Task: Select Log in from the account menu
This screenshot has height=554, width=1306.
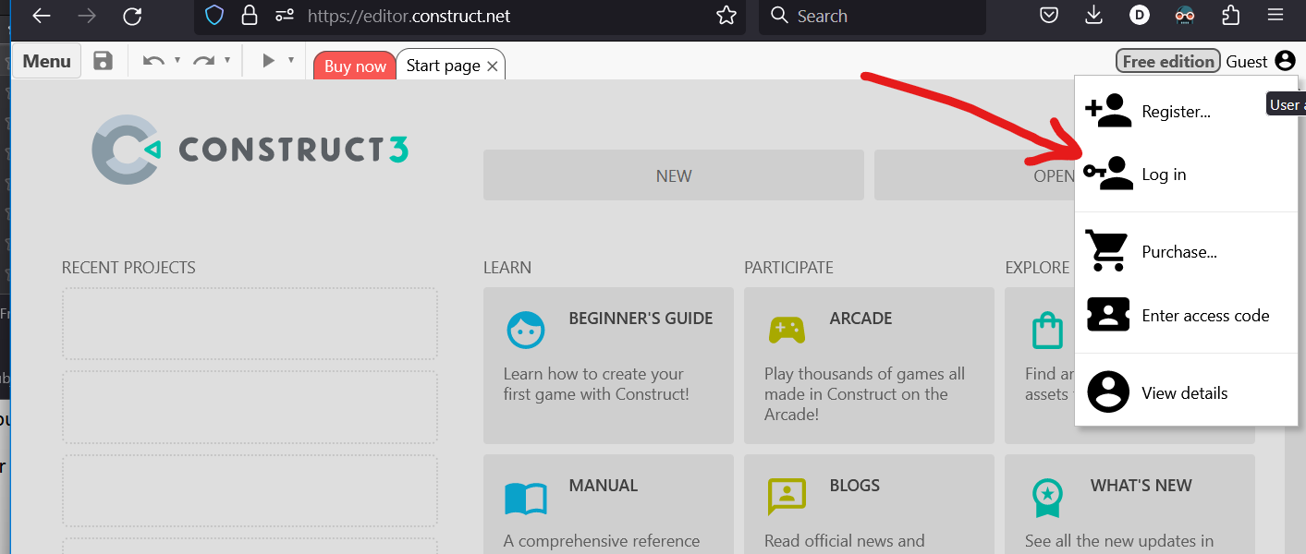Action: pyautogui.click(x=1163, y=174)
